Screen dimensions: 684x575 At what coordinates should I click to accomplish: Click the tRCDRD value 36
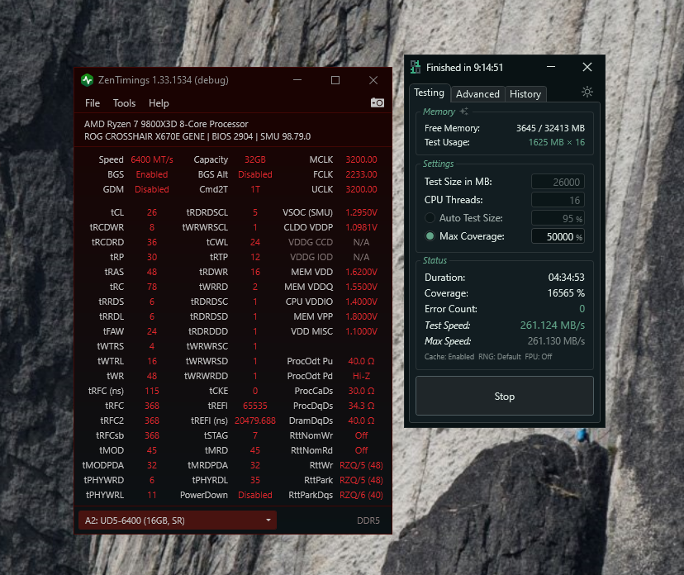pos(152,242)
